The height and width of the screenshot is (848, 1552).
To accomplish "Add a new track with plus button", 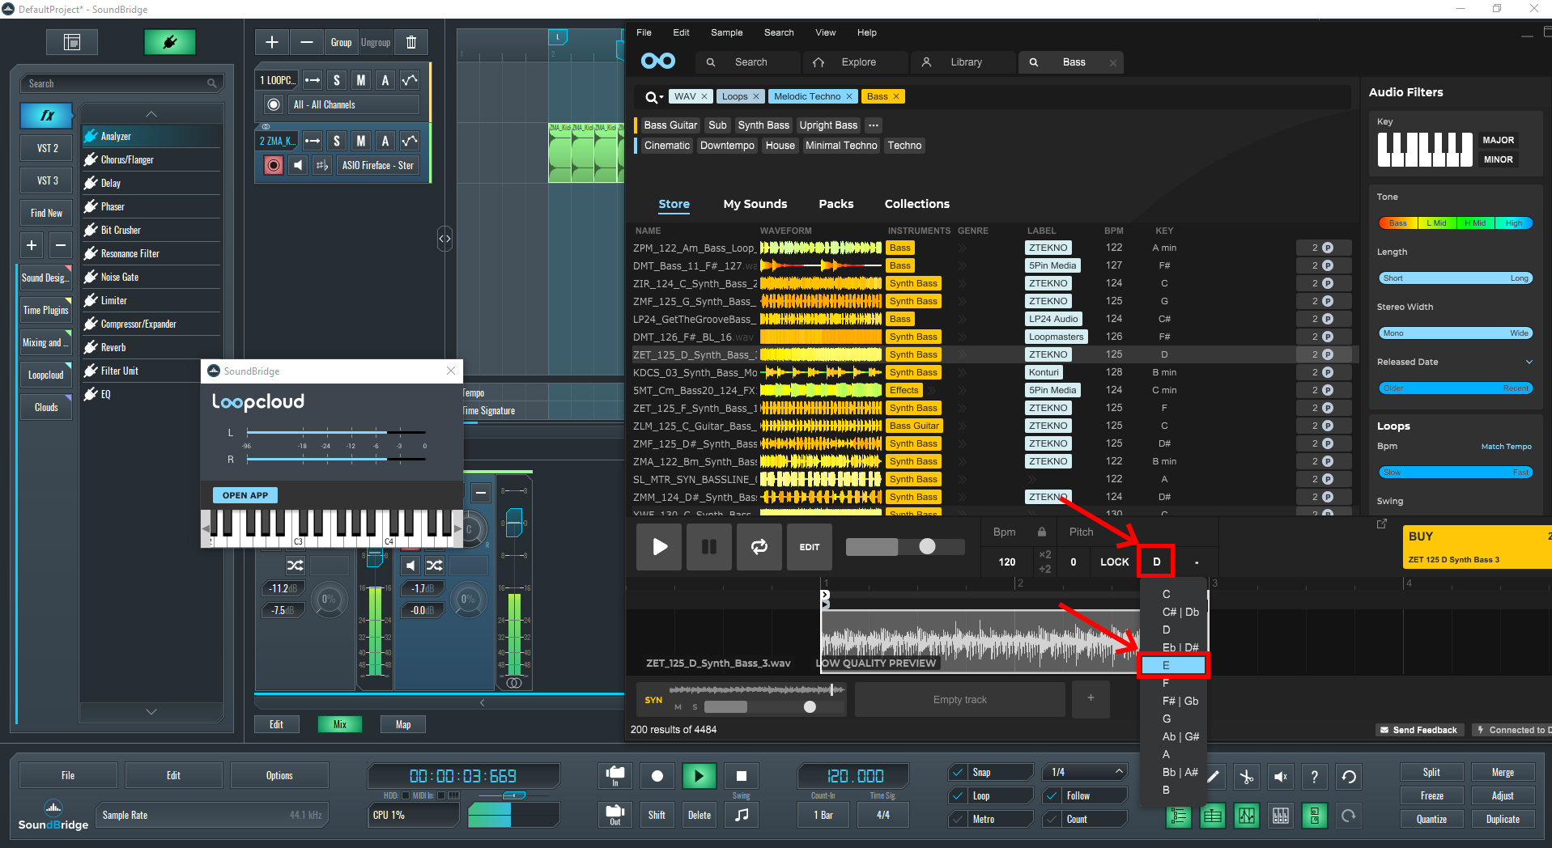I will [272, 42].
